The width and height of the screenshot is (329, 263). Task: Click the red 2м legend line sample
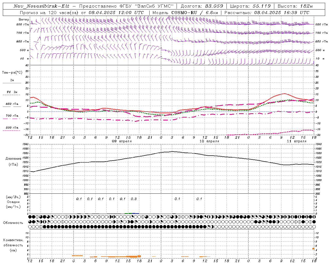(12, 83)
